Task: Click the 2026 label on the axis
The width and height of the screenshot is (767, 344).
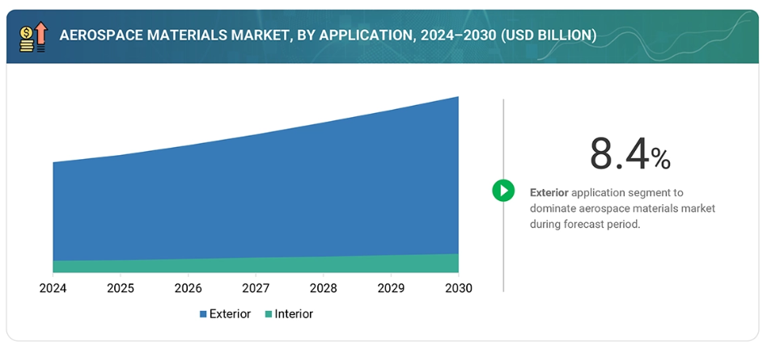Action: (188, 288)
